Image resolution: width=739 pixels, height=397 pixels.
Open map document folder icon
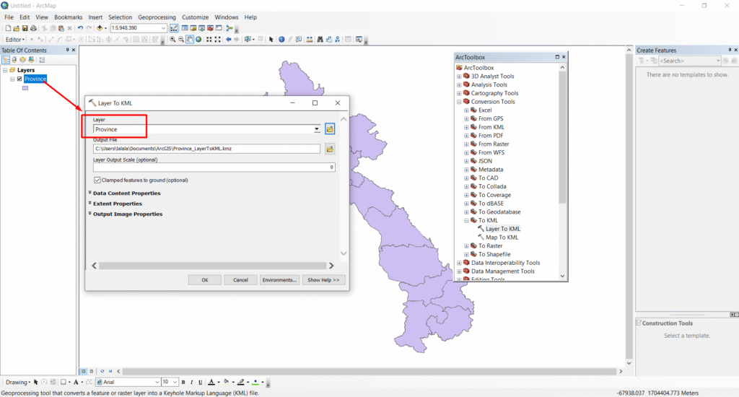point(17,28)
